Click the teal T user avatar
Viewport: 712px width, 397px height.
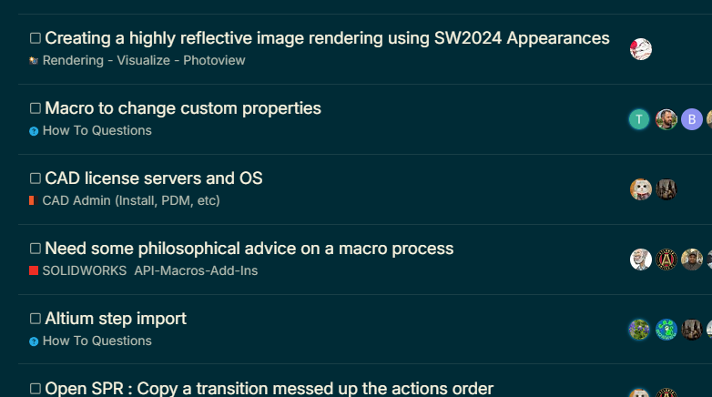point(639,119)
